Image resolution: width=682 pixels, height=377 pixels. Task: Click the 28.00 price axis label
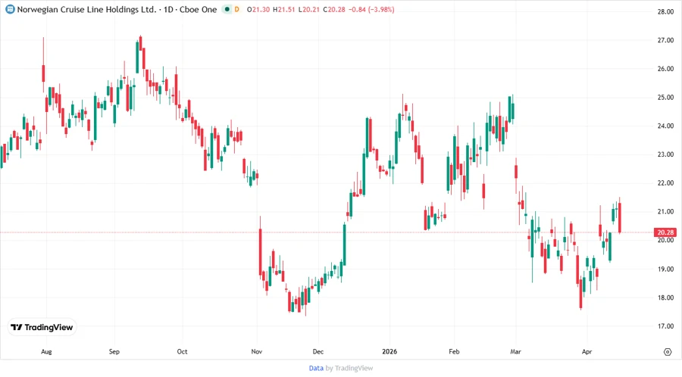click(665, 11)
